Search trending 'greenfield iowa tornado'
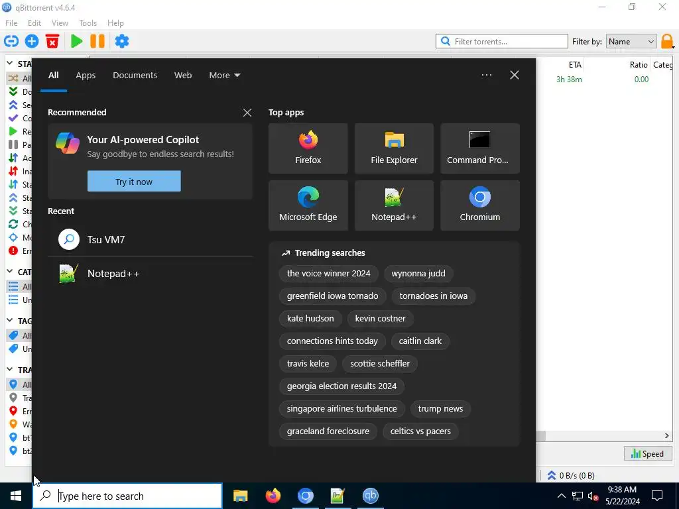 [333, 296]
